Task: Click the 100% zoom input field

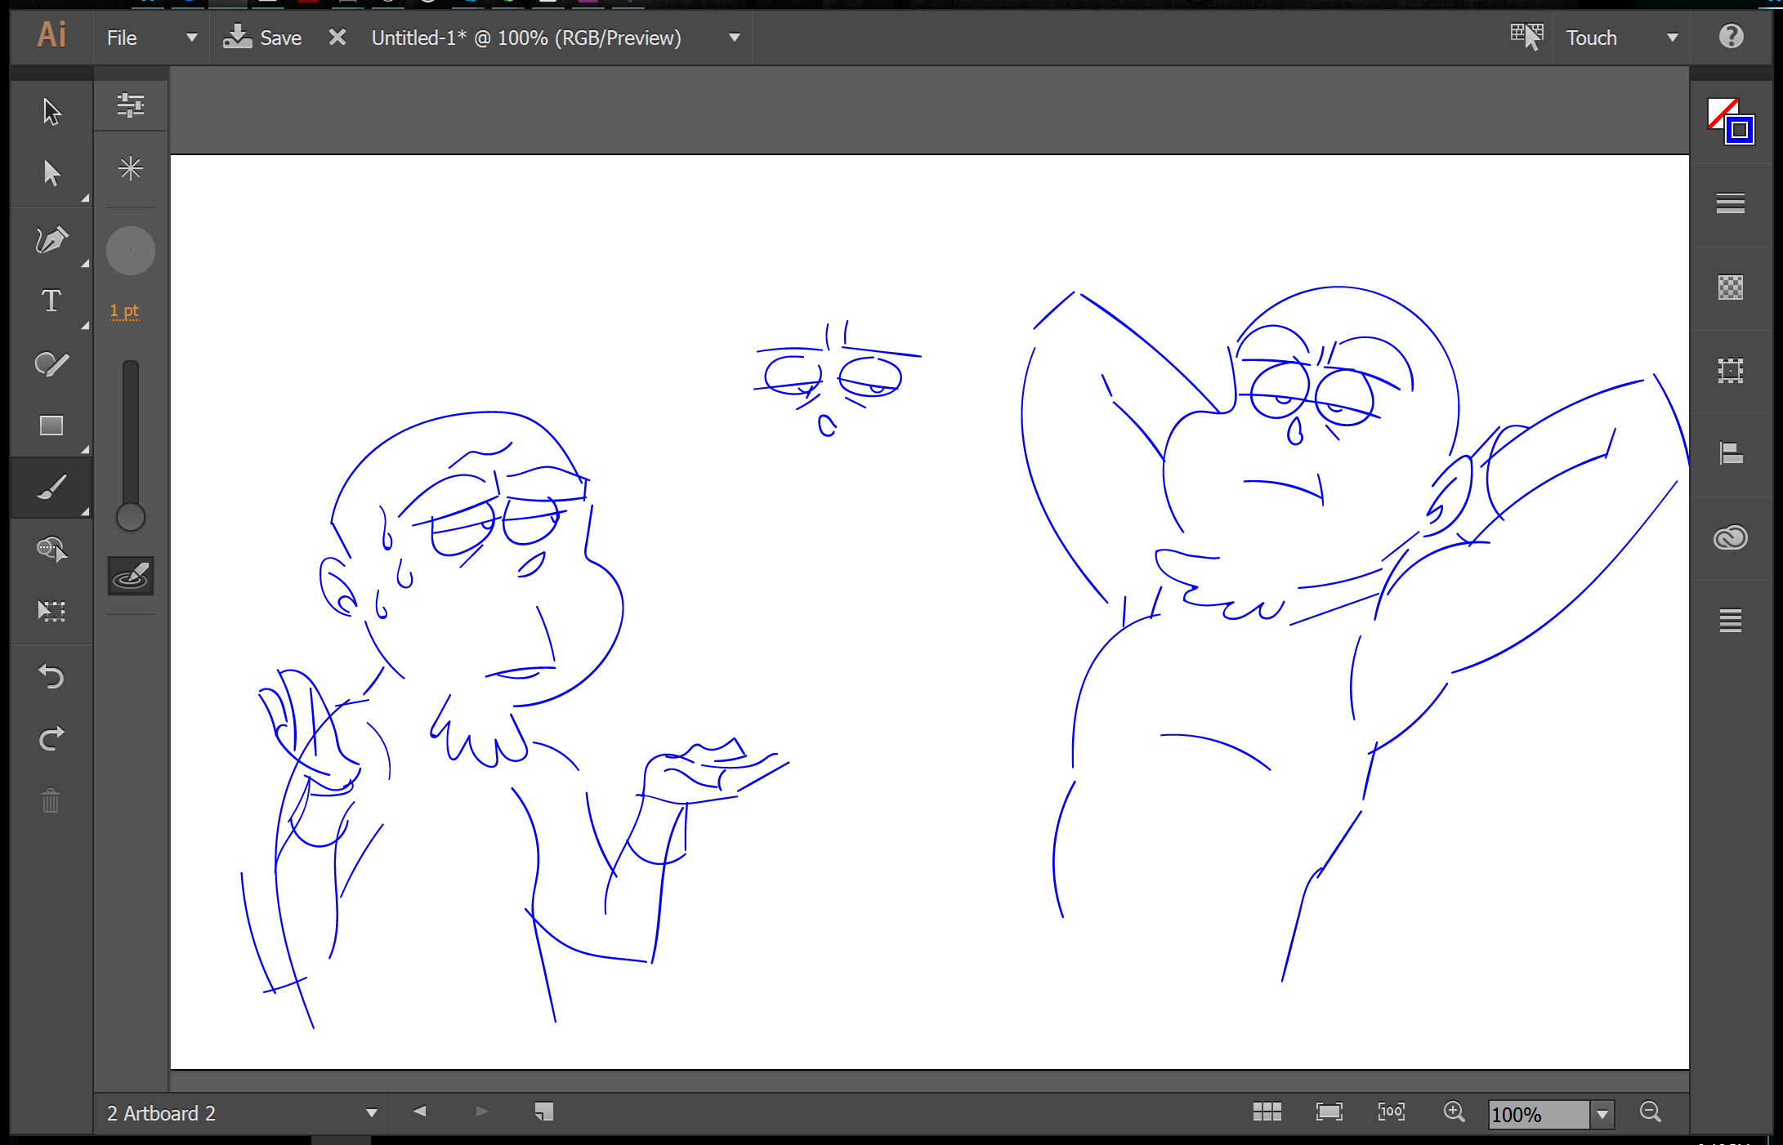Action: coord(1538,1114)
